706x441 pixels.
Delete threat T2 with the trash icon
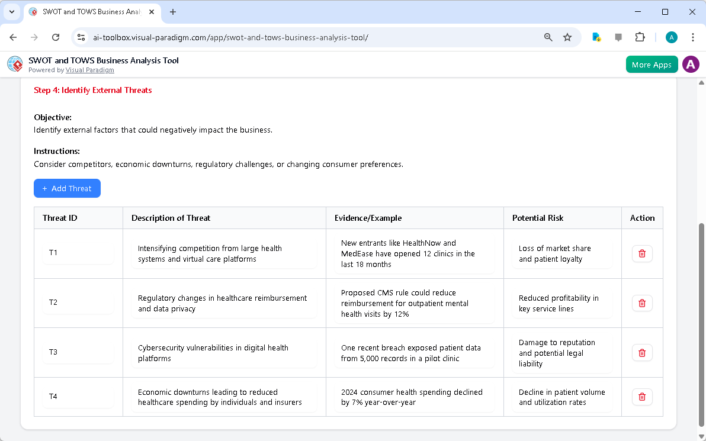(641, 303)
